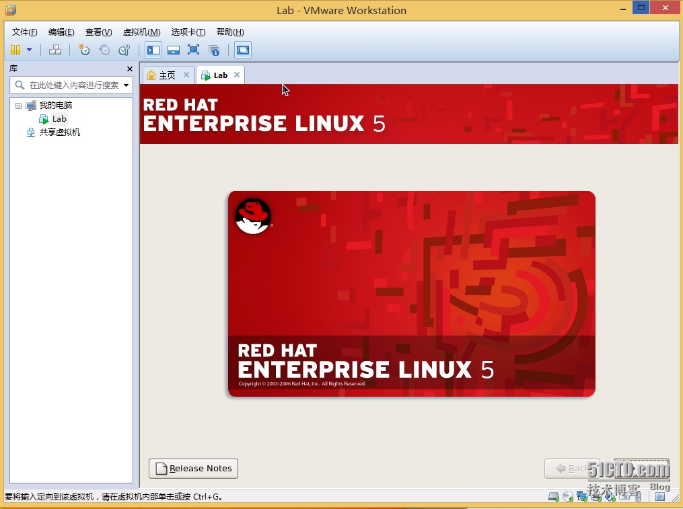This screenshot has width=683, height=509.
Task: Open the 虚拟机(M) menu
Action: click(x=141, y=32)
